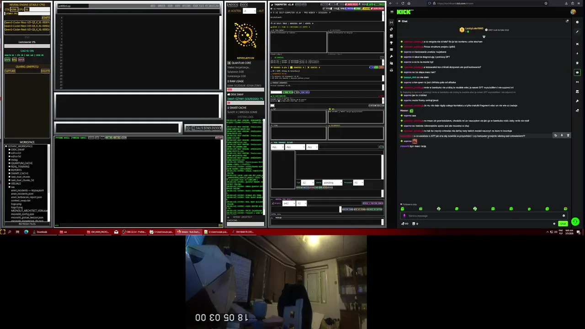Toggle the AUT checkbox
This screenshot has height=329, width=585.
point(258,11)
